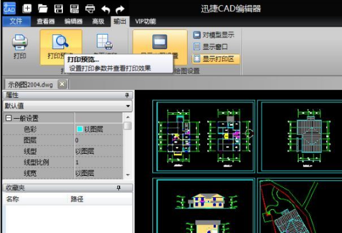Screen dimensions: 342x233
Task: Close the 示例图2004.dwg tab
Action: tap(62, 84)
